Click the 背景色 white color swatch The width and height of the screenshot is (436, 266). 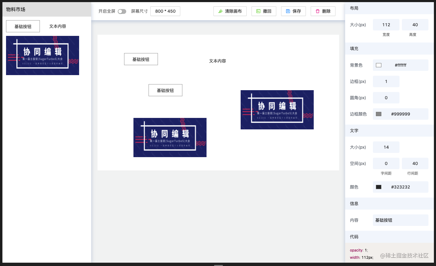[379, 65]
